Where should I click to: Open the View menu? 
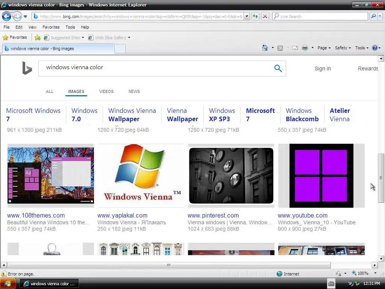pyautogui.click(x=32, y=27)
